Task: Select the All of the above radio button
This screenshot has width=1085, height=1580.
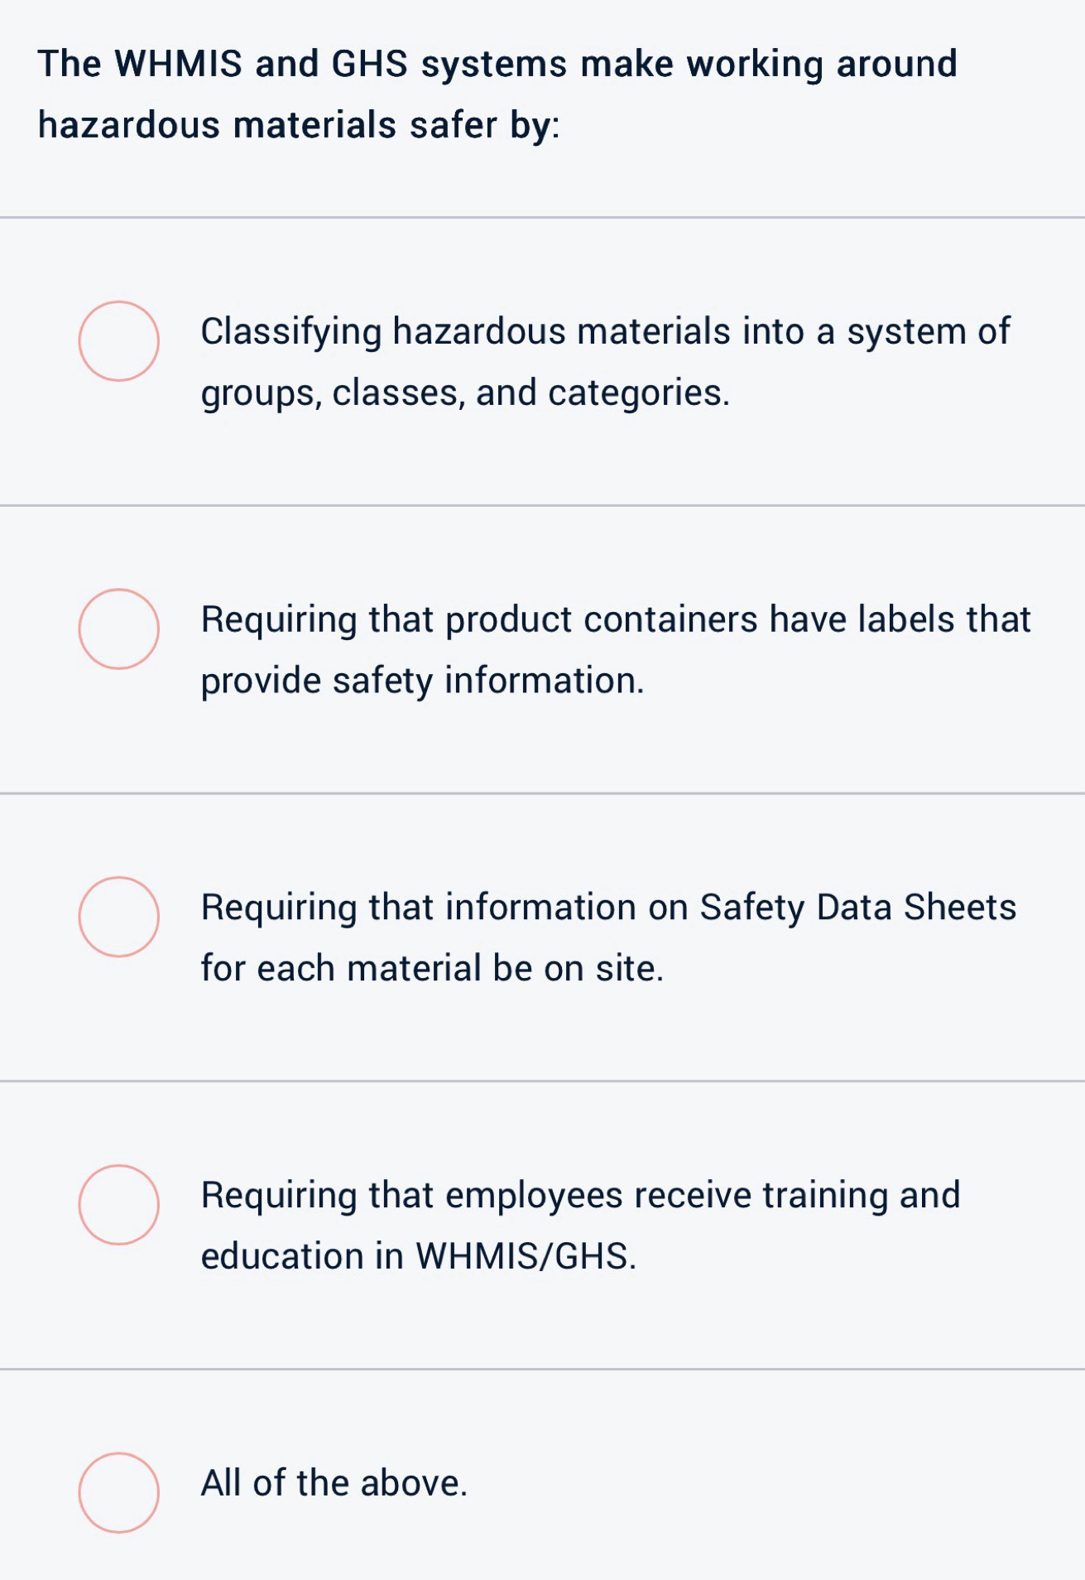Action: click(119, 1492)
